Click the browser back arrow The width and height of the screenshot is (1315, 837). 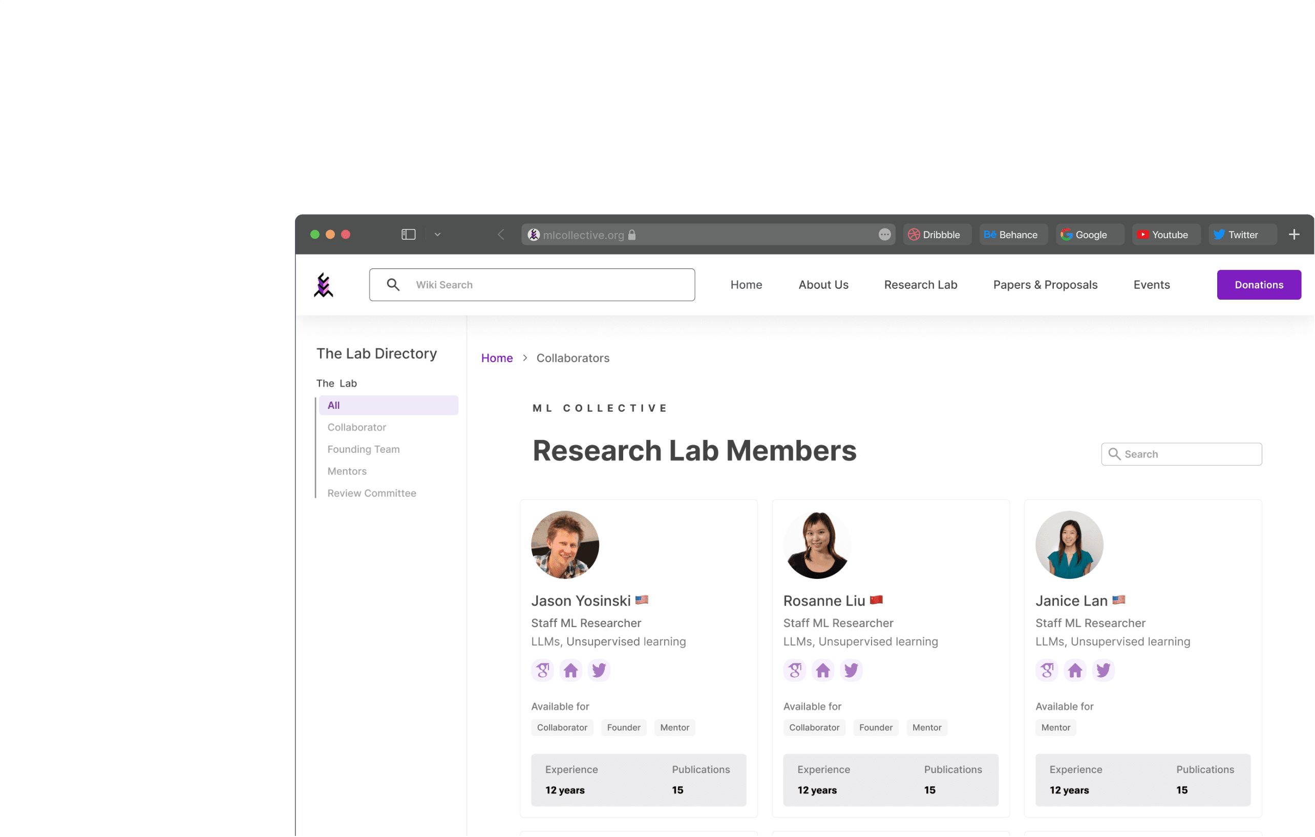pyautogui.click(x=501, y=235)
